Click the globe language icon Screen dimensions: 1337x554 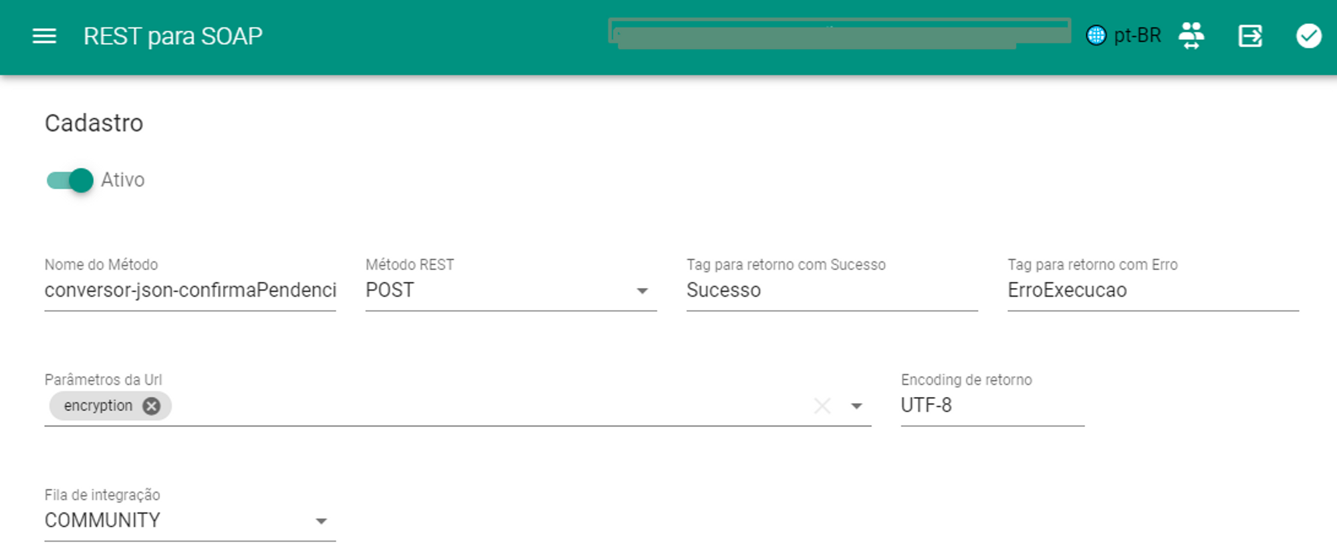(x=1096, y=35)
